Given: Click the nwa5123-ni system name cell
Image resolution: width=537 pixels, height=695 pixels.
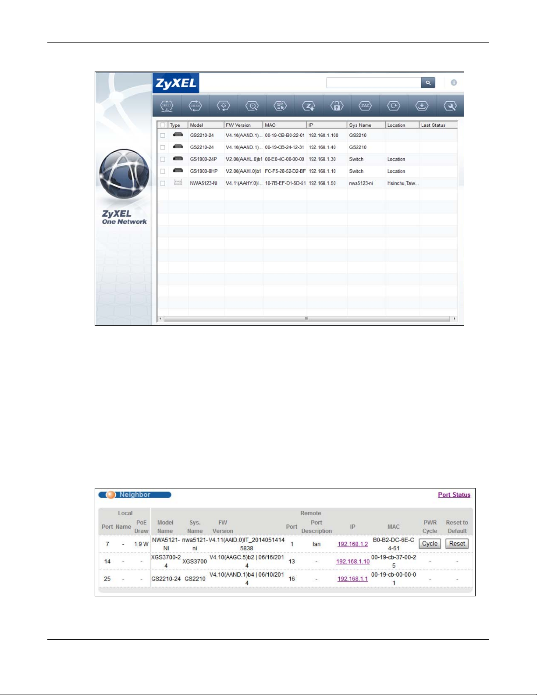Looking at the screenshot, I should pos(361,183).
